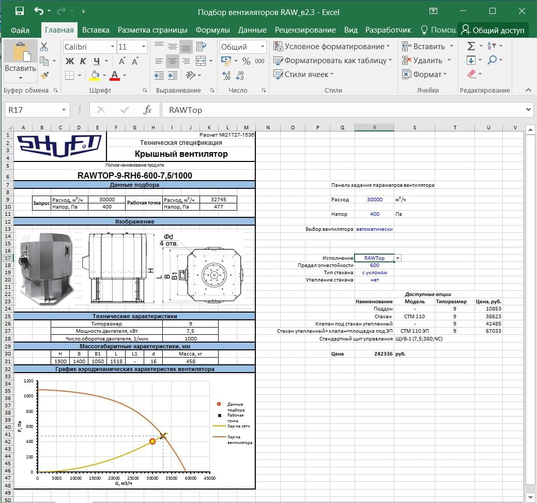Apply the yellow fill color bucket
This screenshot has width=537, height=503.
(94, 76)
